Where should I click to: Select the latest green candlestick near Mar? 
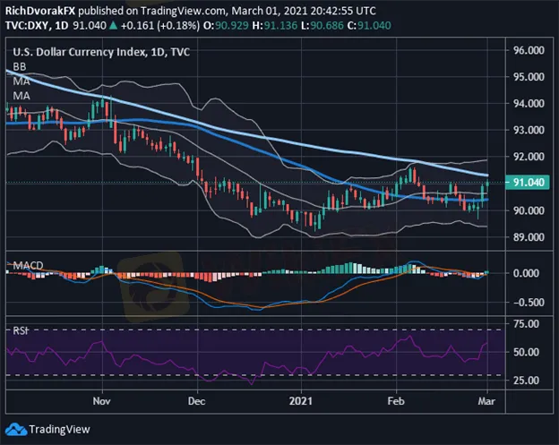click(487, 185)
